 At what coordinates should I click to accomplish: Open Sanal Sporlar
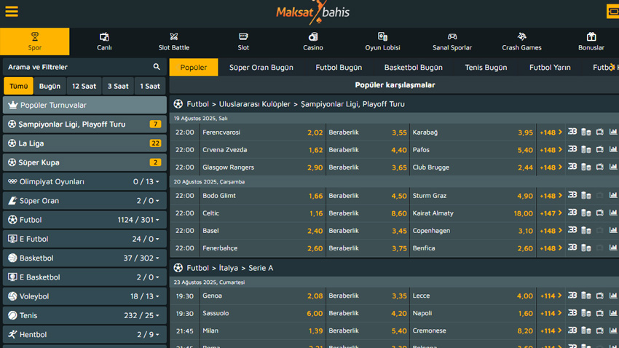pos(452,41)
